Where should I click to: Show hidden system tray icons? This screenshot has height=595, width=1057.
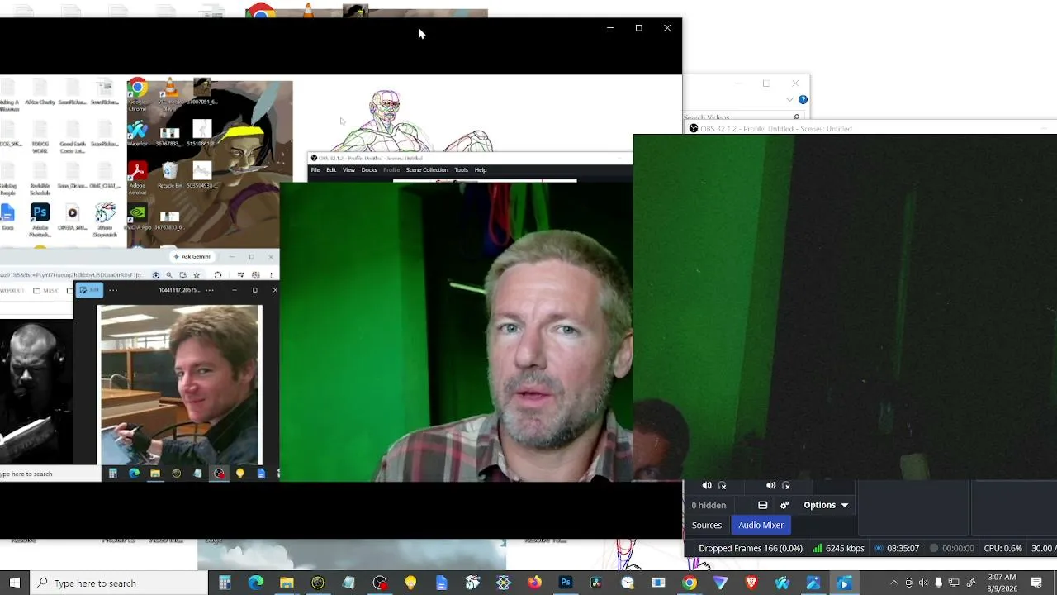click(x=893, y=583)
